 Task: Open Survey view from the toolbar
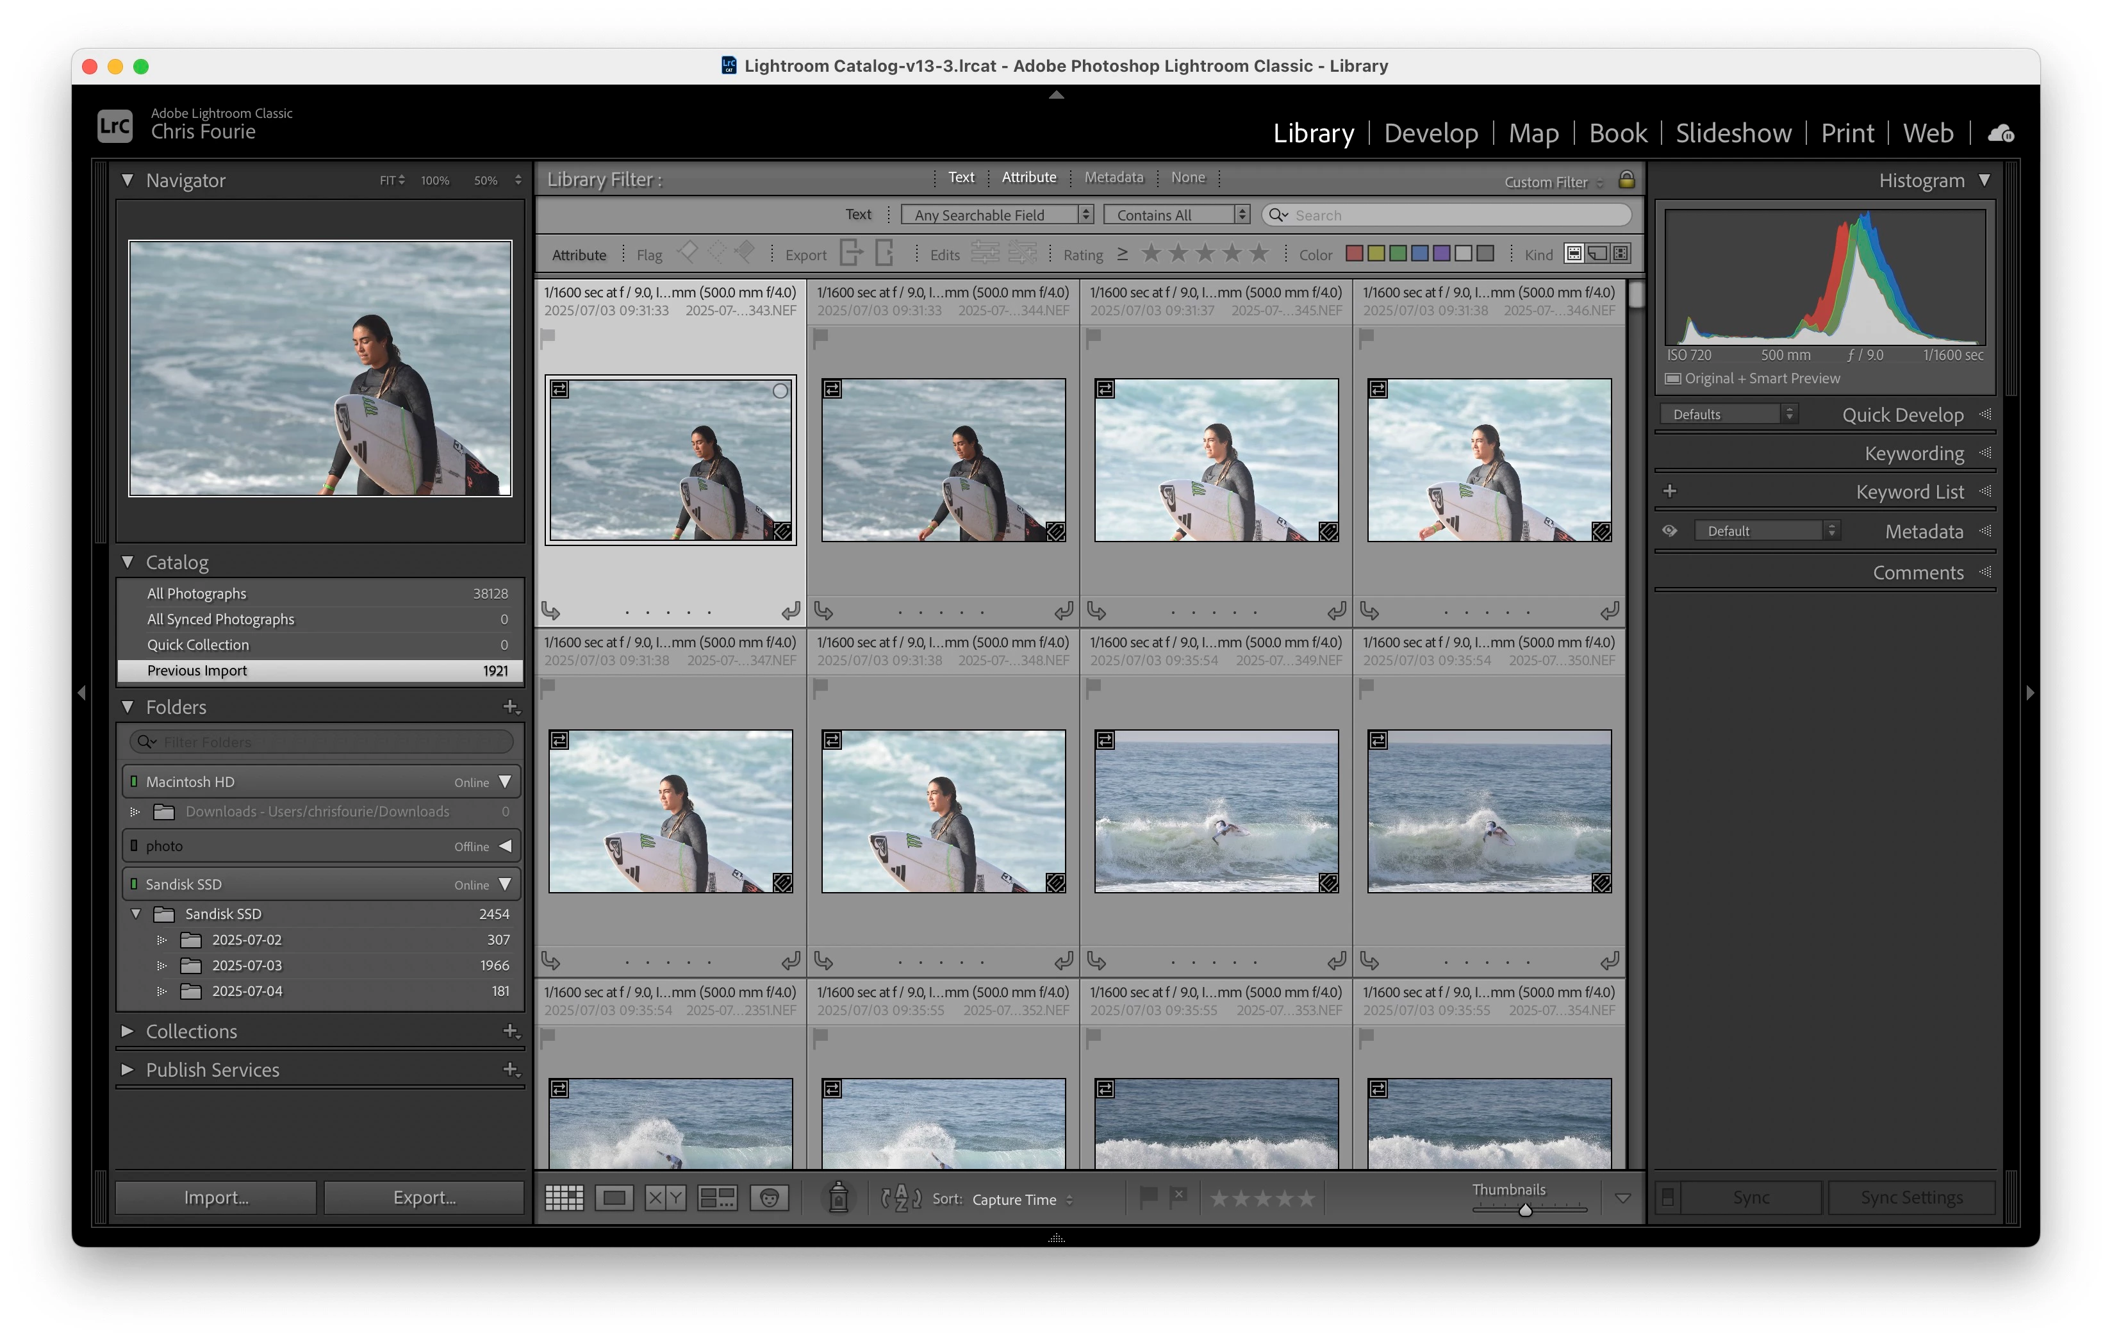click(716, 1197)
